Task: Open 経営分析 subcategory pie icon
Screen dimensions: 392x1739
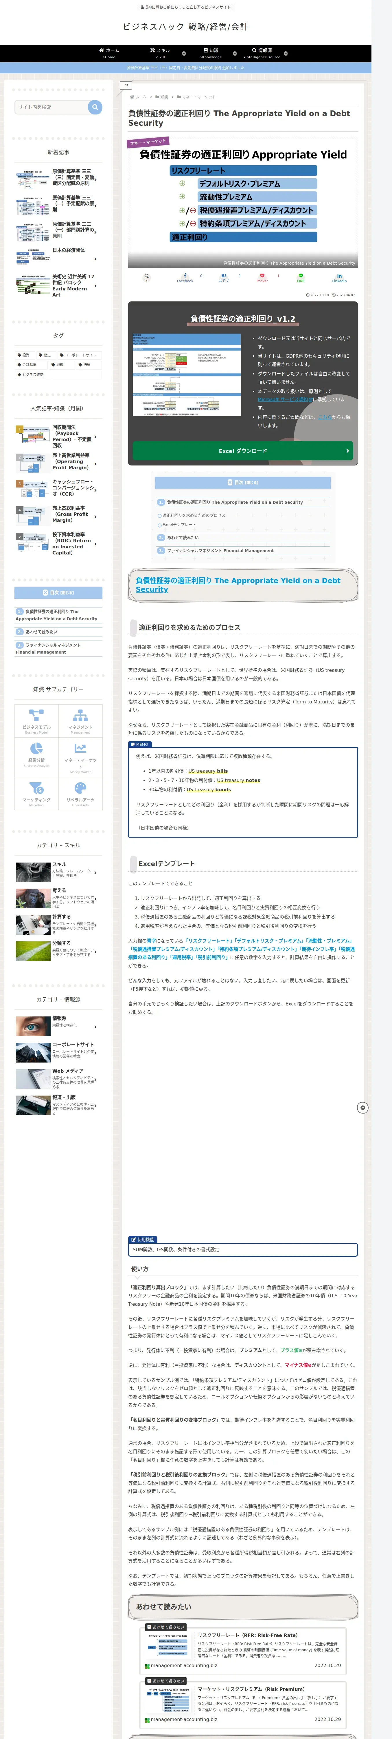Action: 36,748
